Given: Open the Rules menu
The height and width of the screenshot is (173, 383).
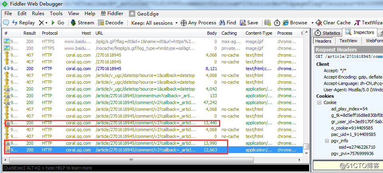Looking at the screenshot, I should [x=38, y=14].
